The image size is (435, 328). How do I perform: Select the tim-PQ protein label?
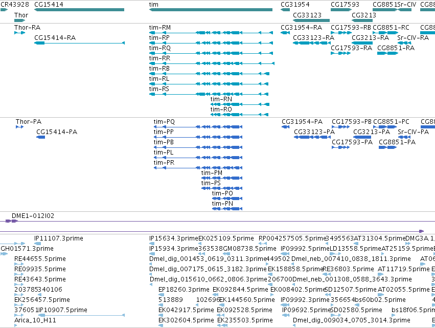point(164,122)
